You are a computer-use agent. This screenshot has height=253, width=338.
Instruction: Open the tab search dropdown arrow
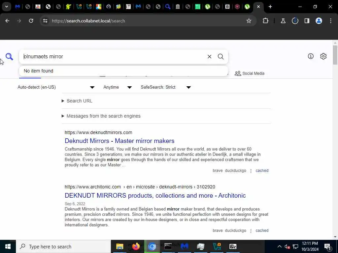pyautogui.click(x=7, y=7)
